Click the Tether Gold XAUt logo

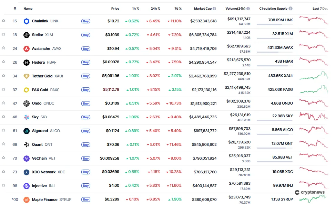coord(27,76)
